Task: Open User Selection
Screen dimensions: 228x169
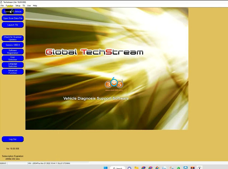Action: coord(12,58)
